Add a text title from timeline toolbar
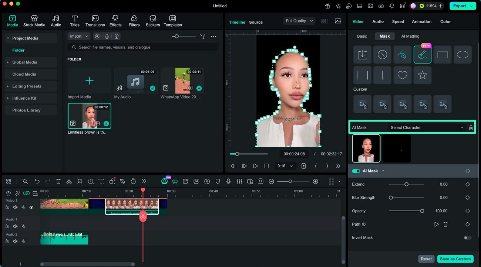Viewport: 481px width, 267px height. coord(101,181)
